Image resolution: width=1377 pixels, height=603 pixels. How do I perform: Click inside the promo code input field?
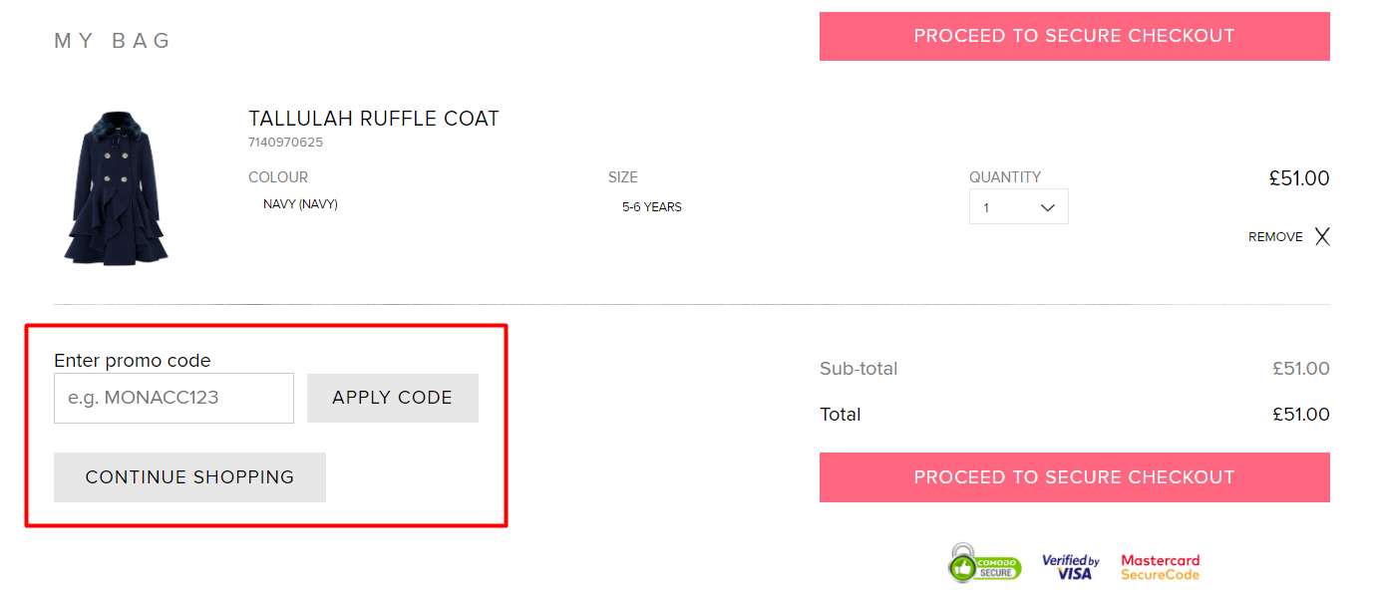173,398
